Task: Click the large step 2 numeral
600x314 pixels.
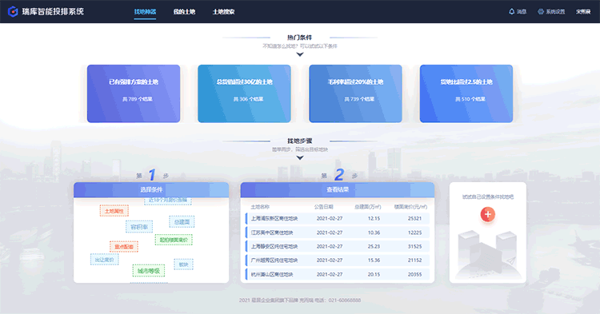Action: tap(339, 175)
